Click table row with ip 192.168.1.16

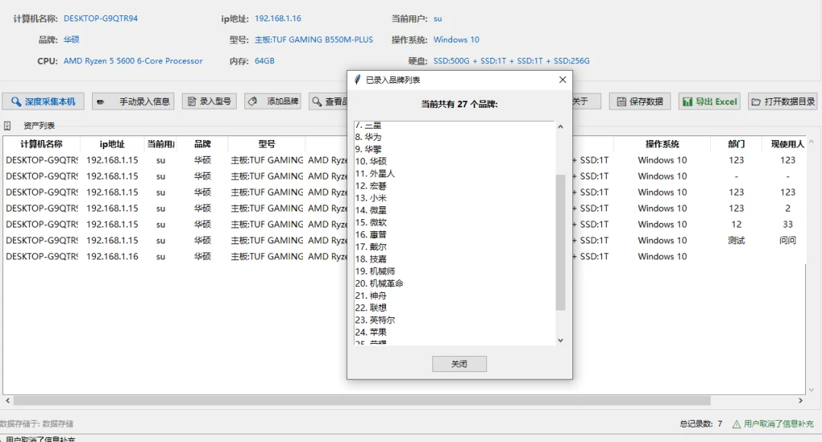[403, 256]
